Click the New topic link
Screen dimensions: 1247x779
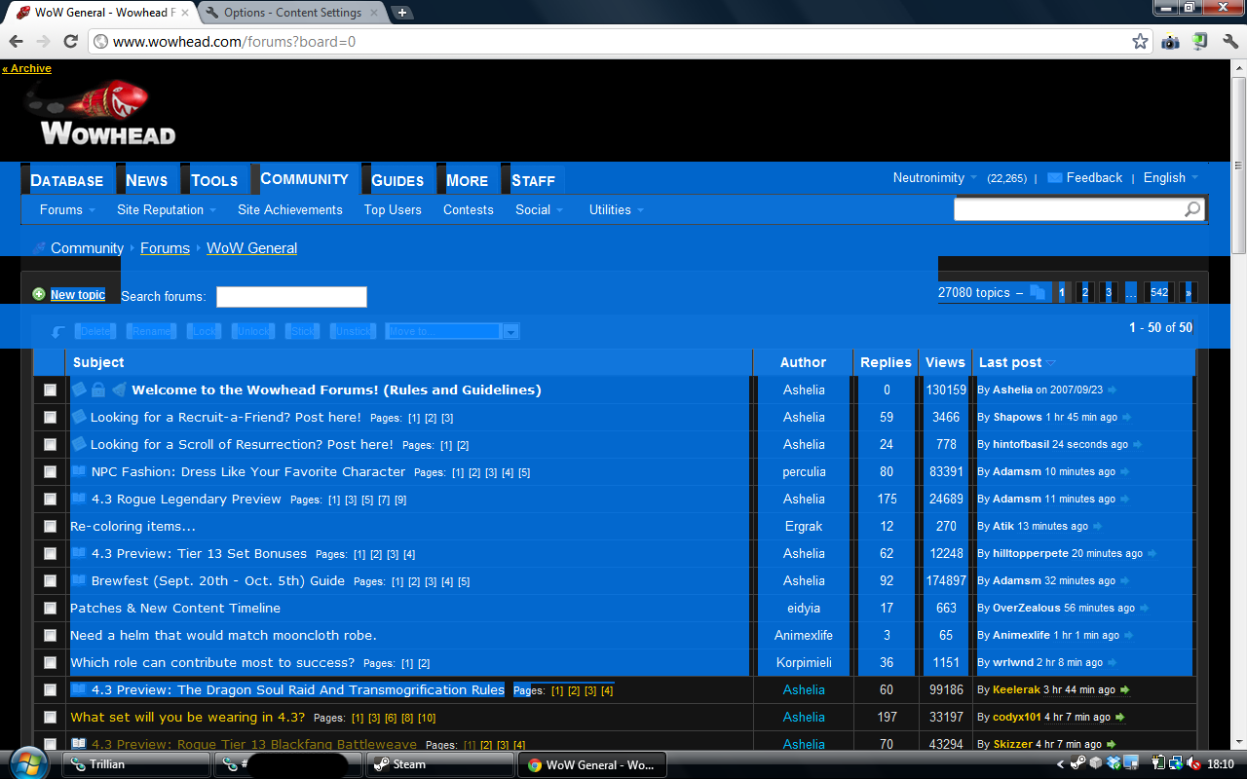(77, 295)
